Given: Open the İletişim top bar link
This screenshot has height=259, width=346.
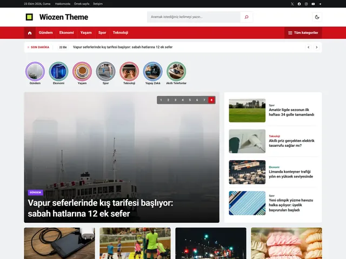Looking at the screenshot, I should (98, 4).
